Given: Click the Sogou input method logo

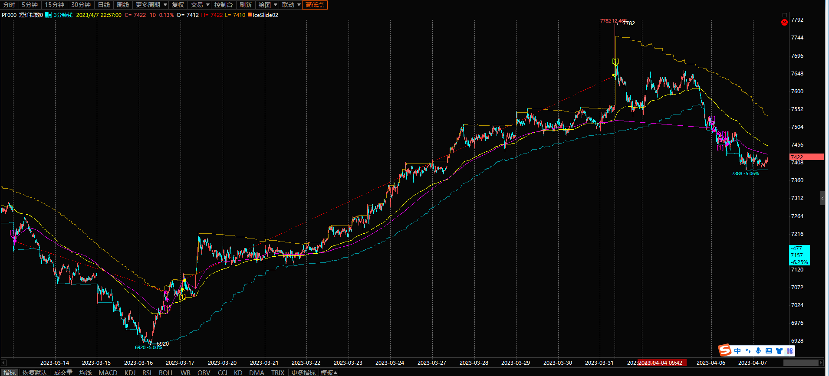Looking at the screenshot, I should coord(724,350).
